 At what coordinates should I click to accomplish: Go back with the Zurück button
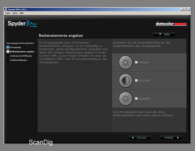[140, 138]
